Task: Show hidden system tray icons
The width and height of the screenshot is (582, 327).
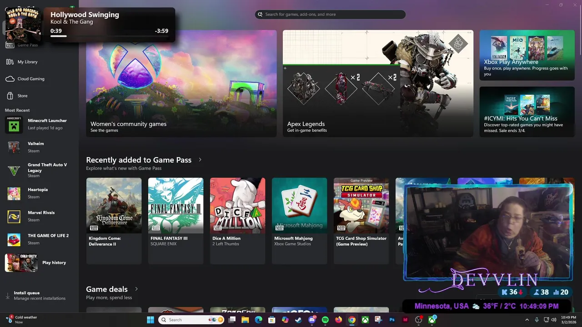Action: click(527, 320)
